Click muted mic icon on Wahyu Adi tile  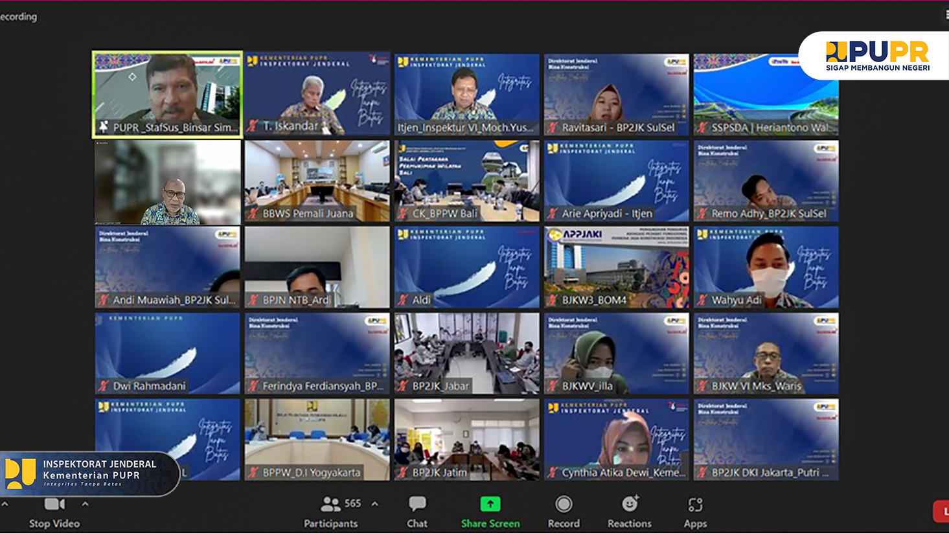(702, 300)
